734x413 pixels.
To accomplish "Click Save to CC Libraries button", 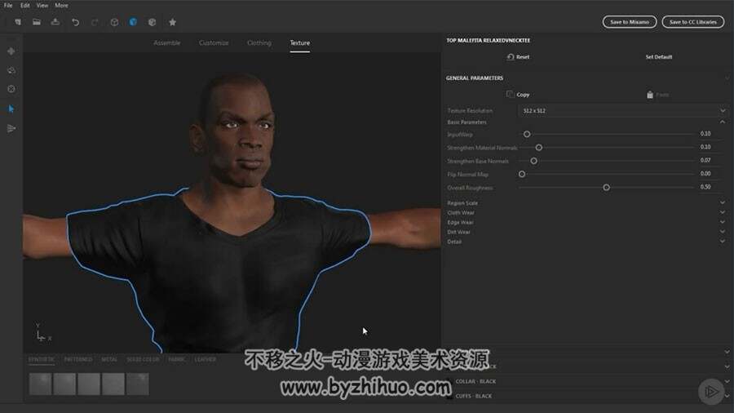I will [x=692, y=22].
